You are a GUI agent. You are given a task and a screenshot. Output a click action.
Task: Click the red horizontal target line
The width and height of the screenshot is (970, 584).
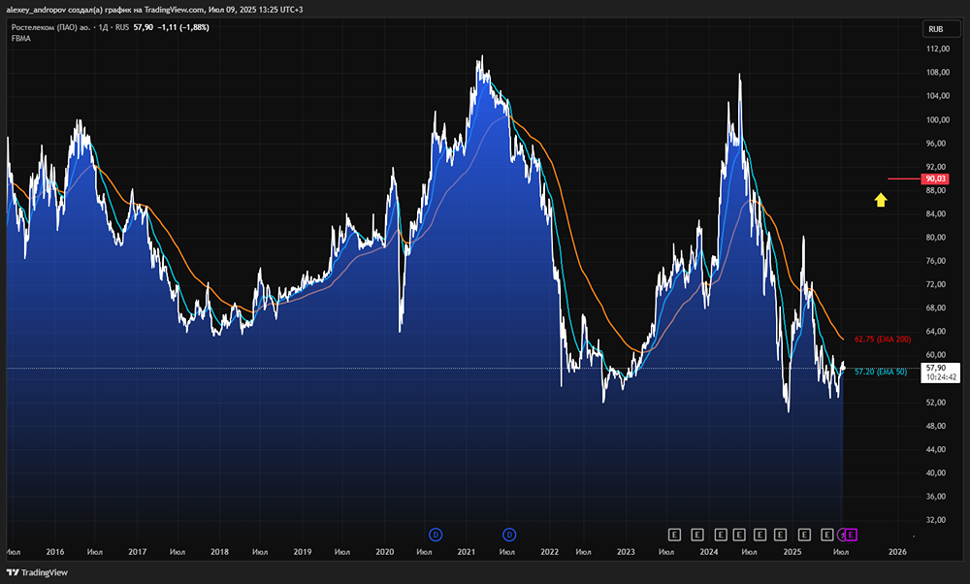(904, 179)
